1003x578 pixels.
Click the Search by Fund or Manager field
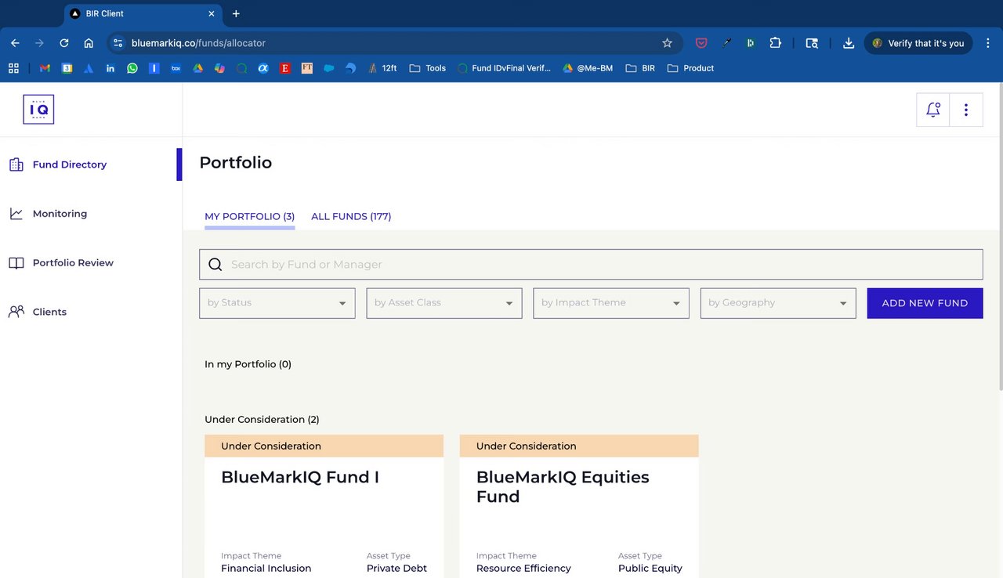(x=591, y=265)
